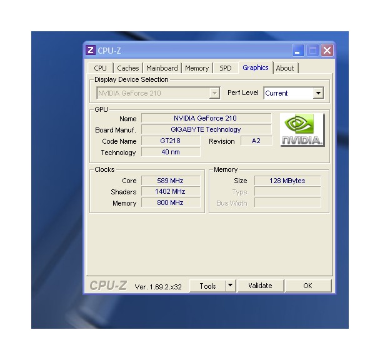
Task: Click the 589 MHz core clock value
Action: tap(171, 181)
